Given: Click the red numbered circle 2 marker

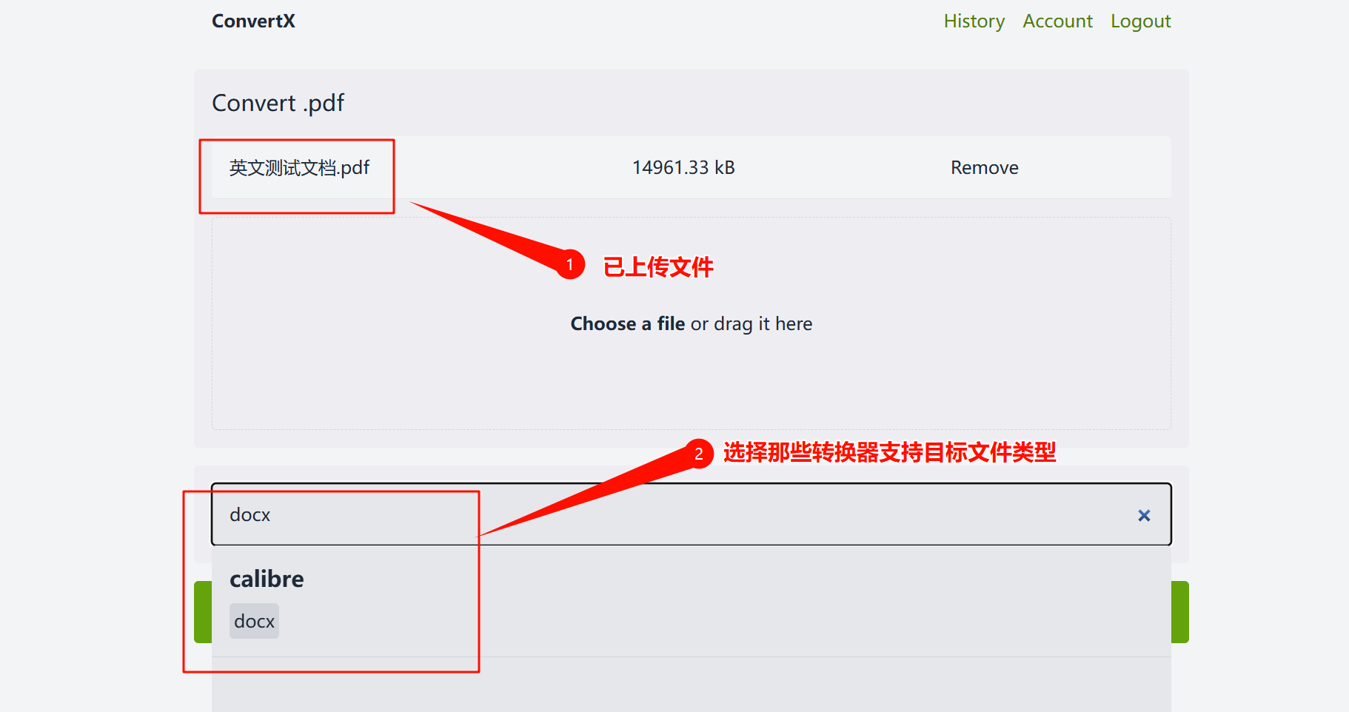Looking at the screenshot, I should coord(698,454).
